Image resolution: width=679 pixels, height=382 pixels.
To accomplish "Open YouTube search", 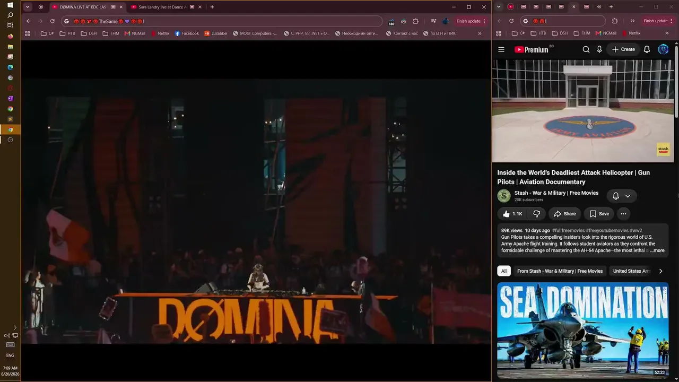I will click(x=586, y=49).
